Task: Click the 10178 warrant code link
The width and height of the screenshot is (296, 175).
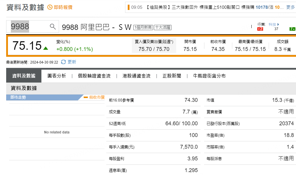Action: 262,7
